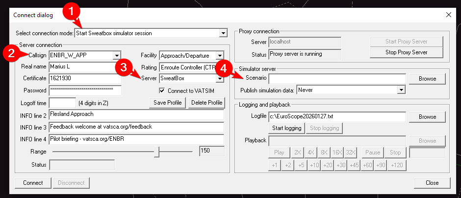Click the Start logging button

click(286, 129)
